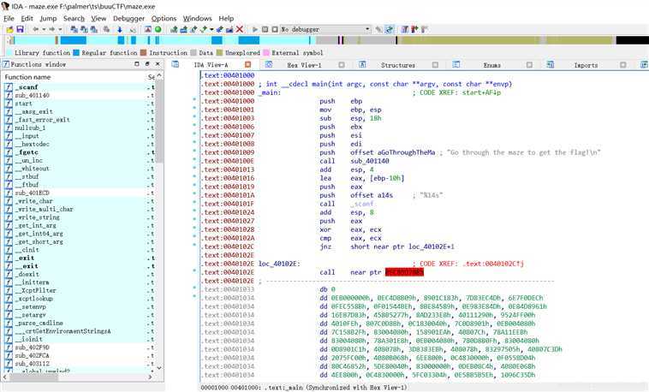Click the Instruction color legend swatch
649x392 pixels.
[143, 52]
